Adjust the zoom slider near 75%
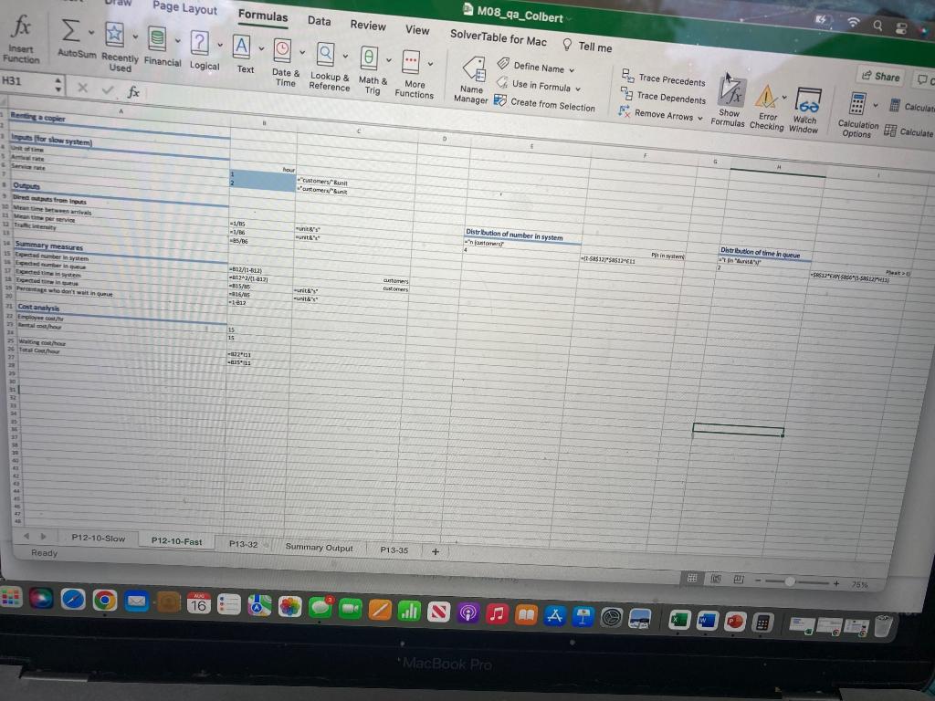 (792, 581)
